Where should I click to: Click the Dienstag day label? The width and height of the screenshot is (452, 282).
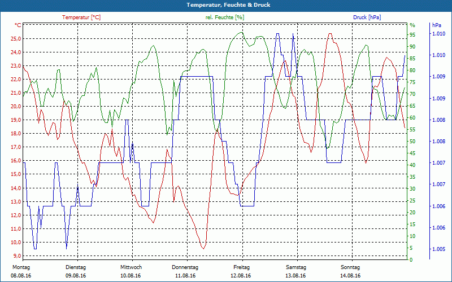click(76, 267)
